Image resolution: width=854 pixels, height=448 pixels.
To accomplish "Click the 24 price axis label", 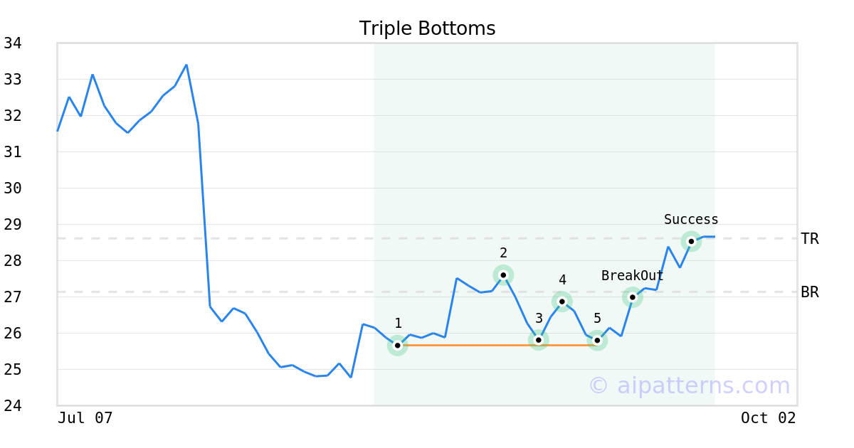I will 13,406.
